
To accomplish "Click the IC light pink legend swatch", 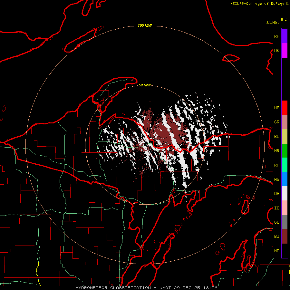I will pyautogui.click(x=285, y=208).
